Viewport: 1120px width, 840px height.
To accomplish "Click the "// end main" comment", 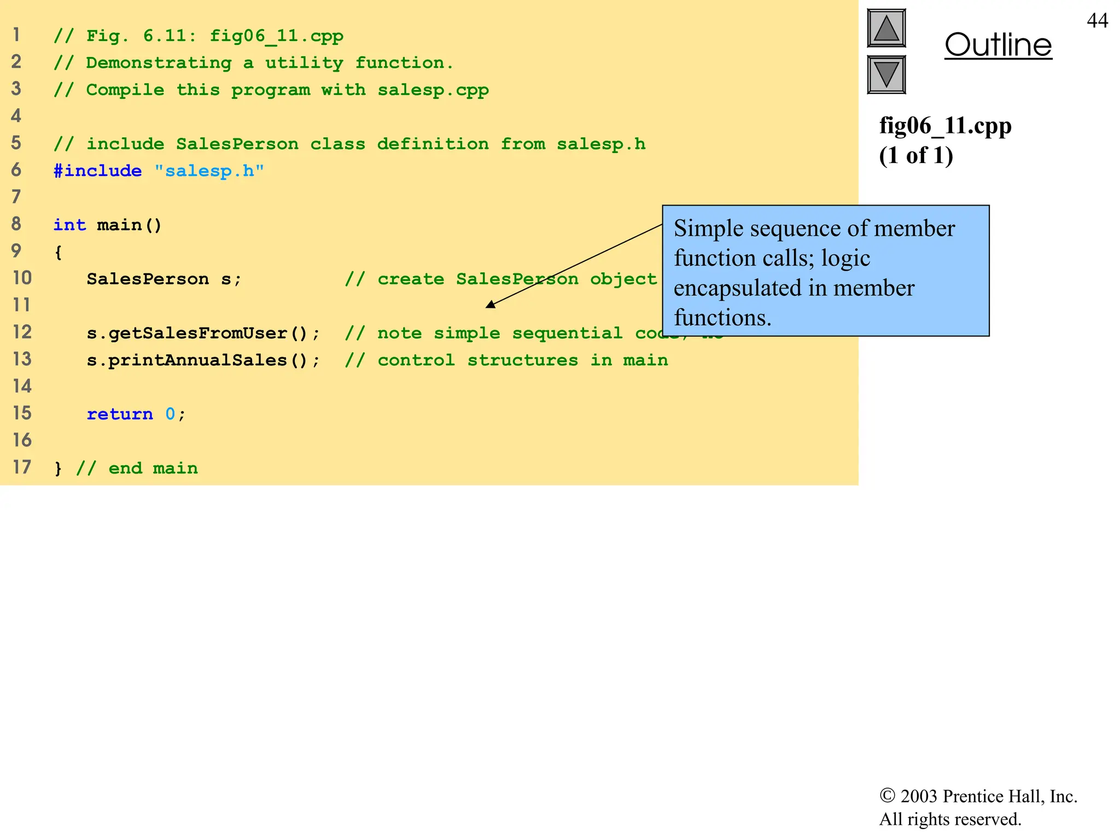I will (137, 468).
